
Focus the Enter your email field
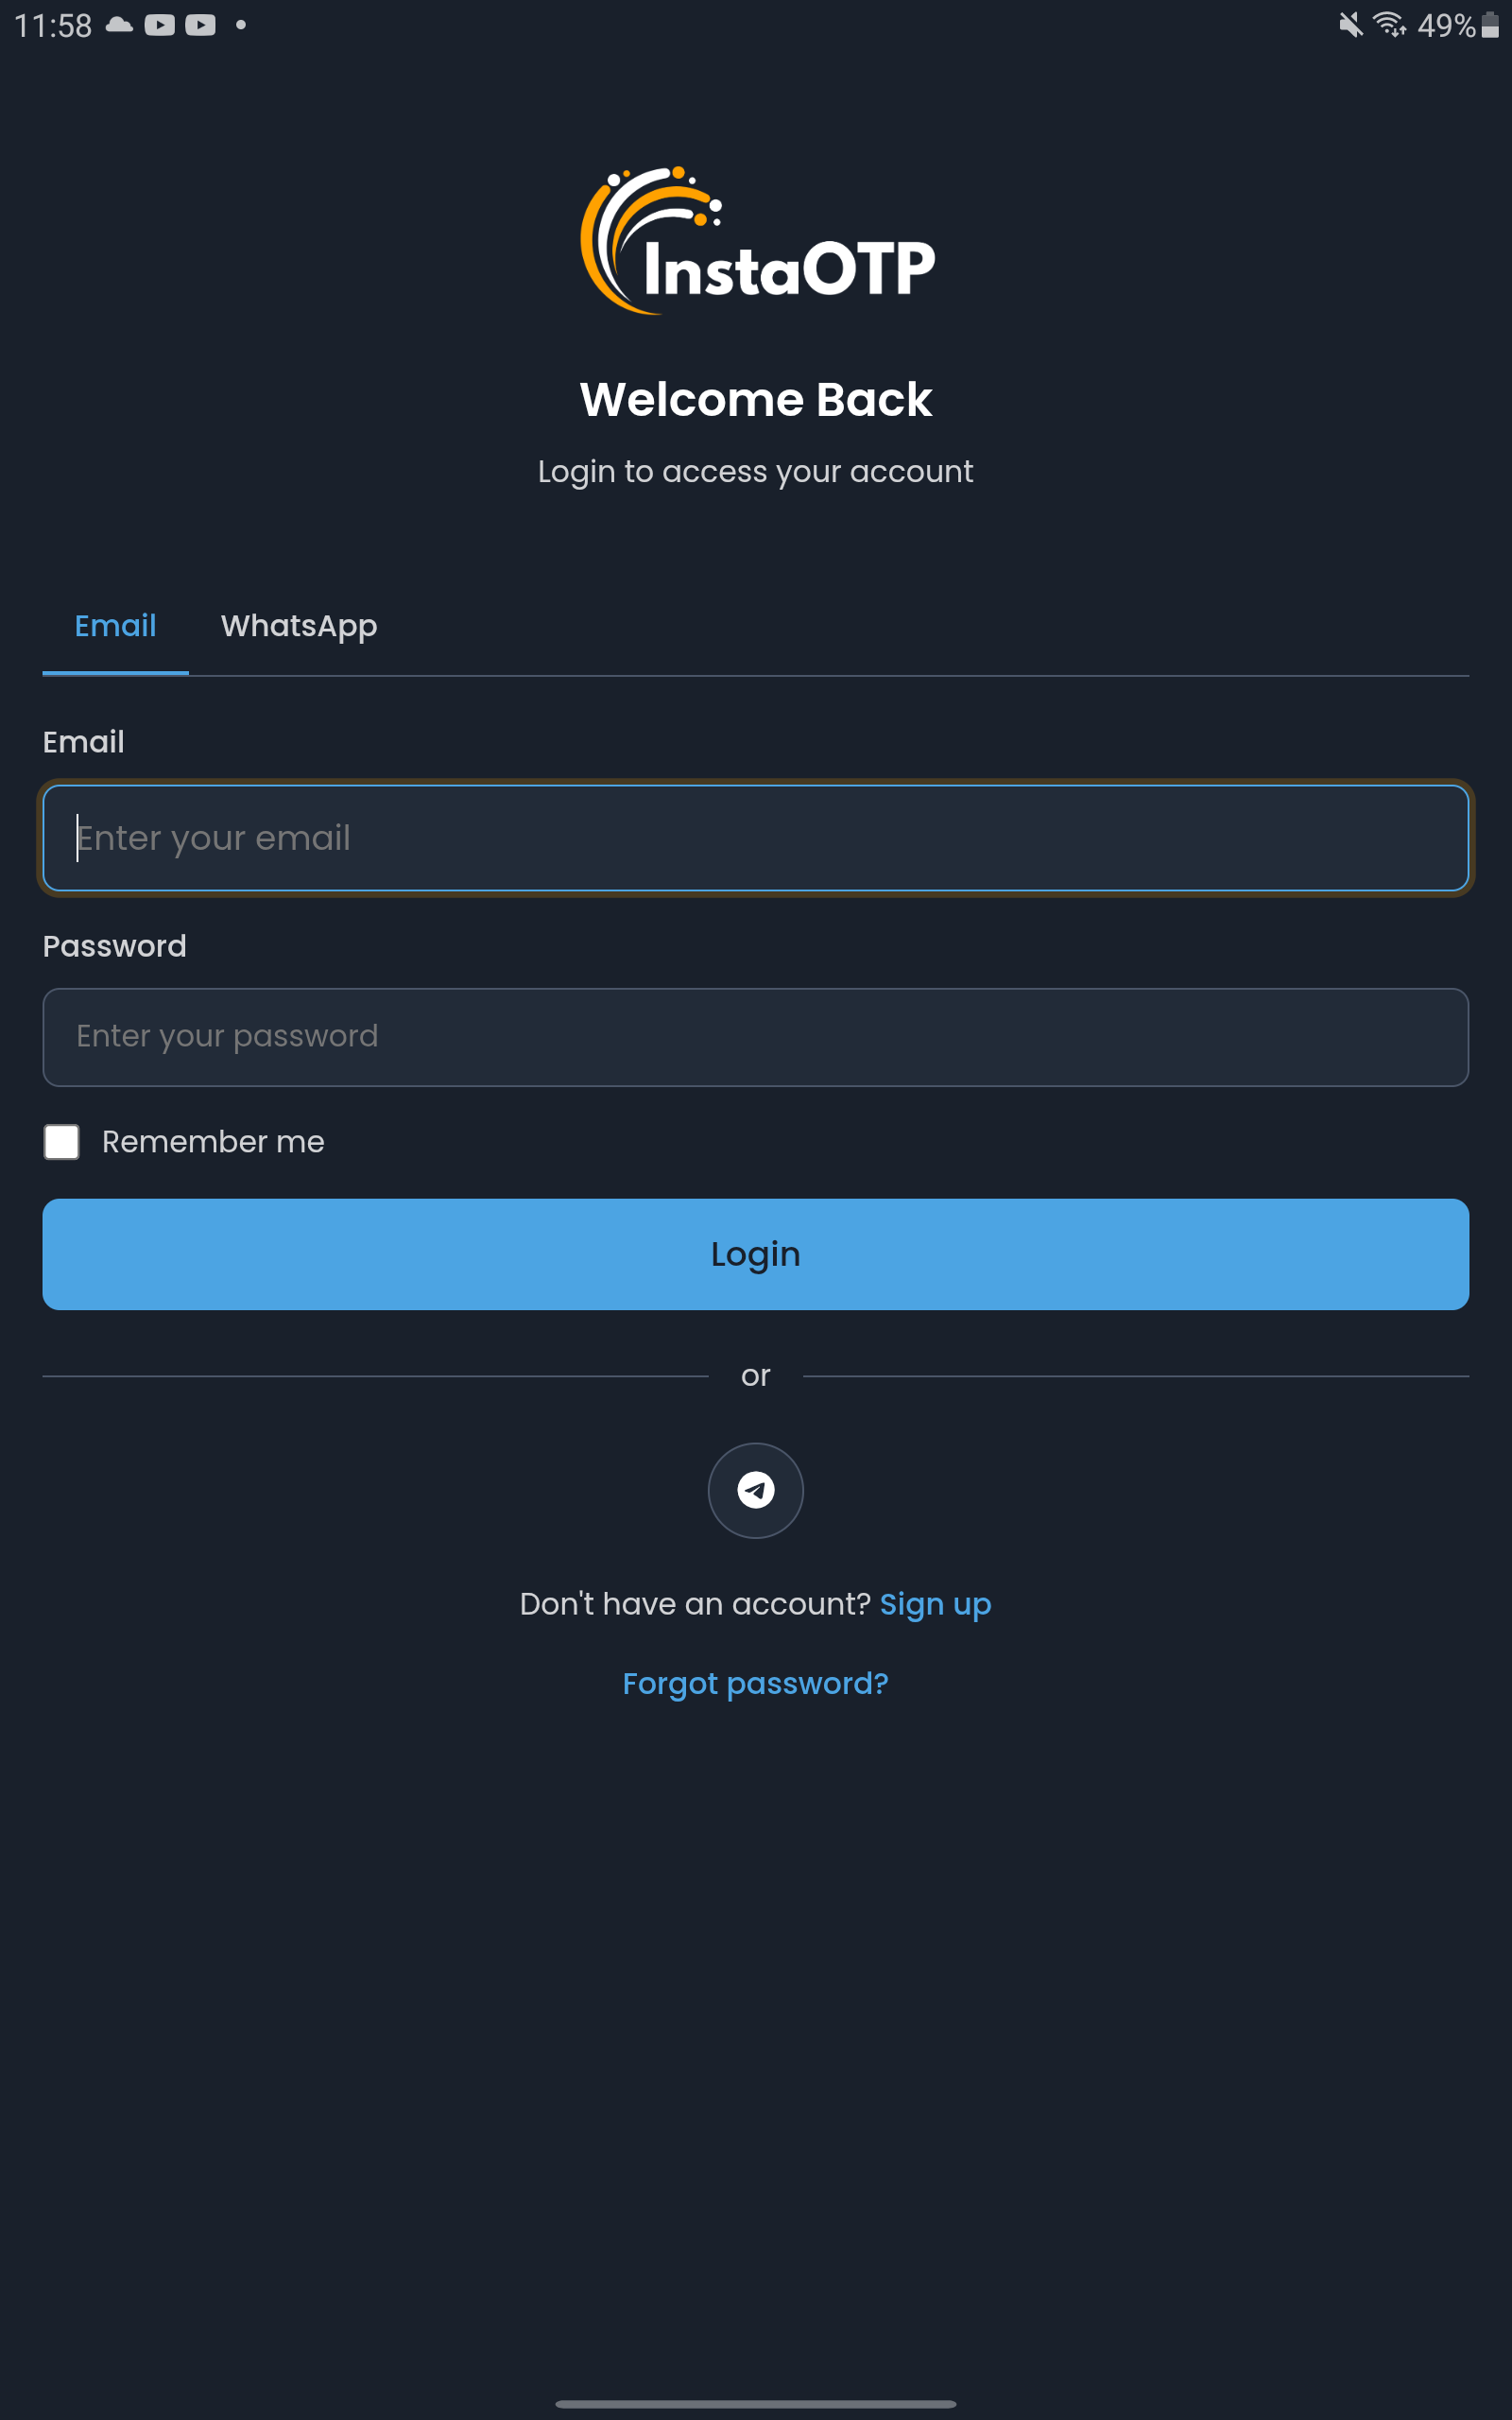(x=755, y=838)
